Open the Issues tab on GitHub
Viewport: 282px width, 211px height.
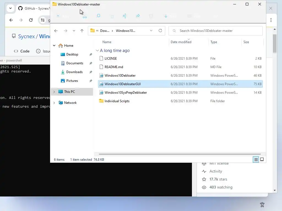43,51
